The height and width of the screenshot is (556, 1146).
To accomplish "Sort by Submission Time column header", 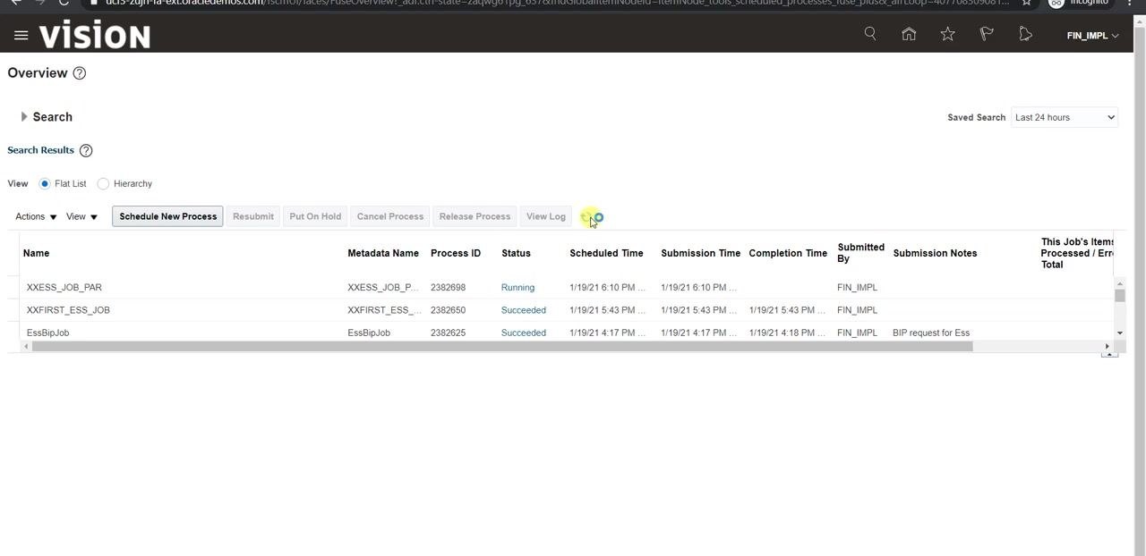I will tap(700, 253).
